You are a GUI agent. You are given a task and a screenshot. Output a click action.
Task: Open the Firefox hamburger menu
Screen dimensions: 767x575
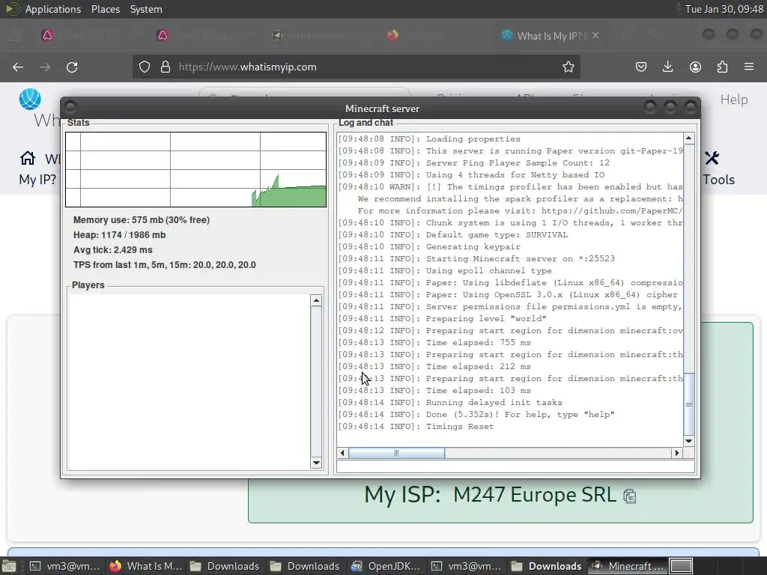click(749, 67)
